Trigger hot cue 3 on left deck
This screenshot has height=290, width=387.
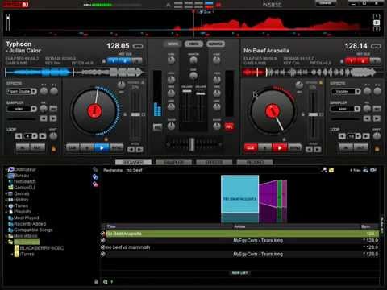click(x=136, y=61)
